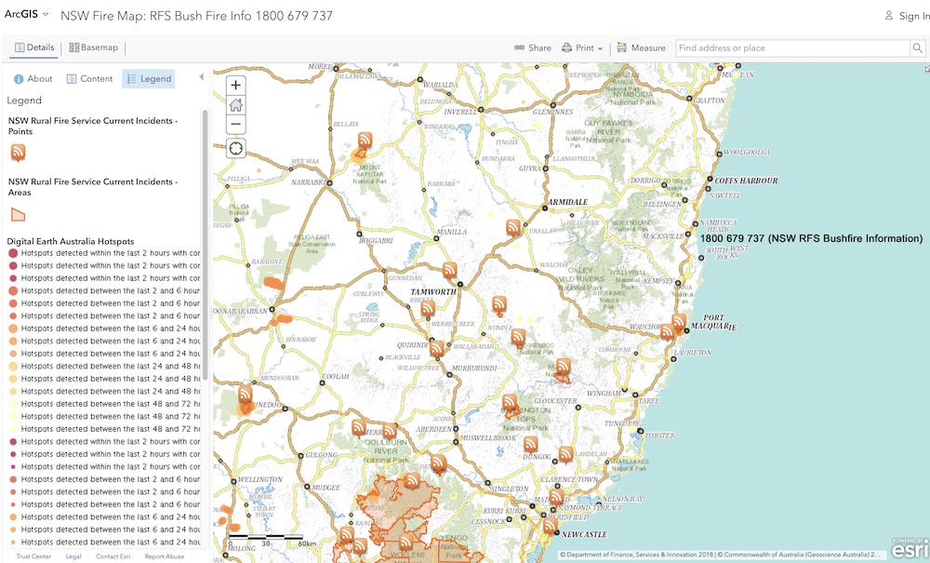Viewport: 930px width, 563px height.
Task: Click the Digital Earth Australia Hotspots heading
Action: 71,241
